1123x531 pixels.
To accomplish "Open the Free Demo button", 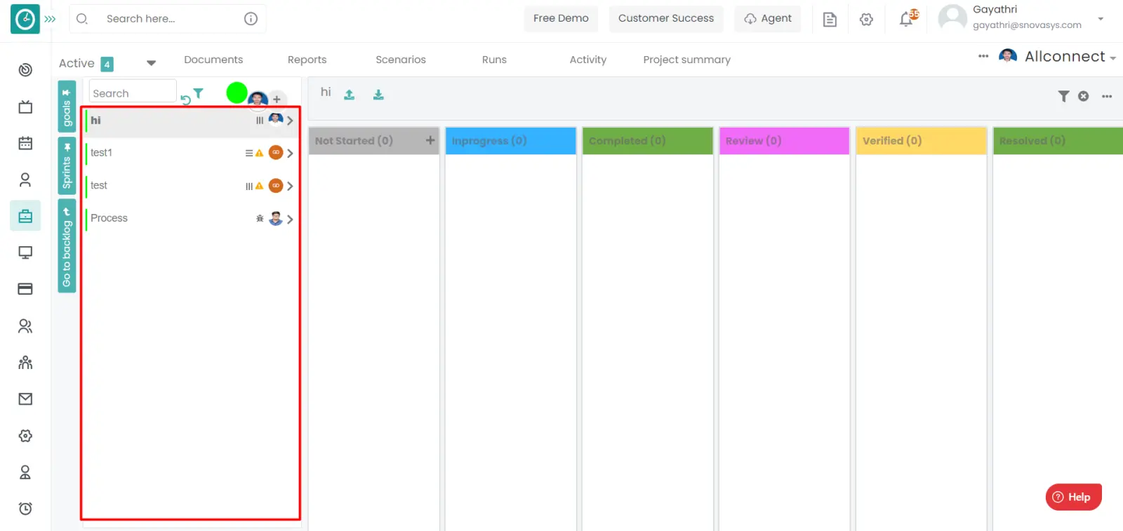I will tap(561, 18).
